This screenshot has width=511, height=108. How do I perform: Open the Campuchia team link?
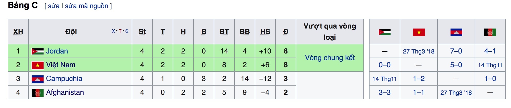(x=64, y=79)
